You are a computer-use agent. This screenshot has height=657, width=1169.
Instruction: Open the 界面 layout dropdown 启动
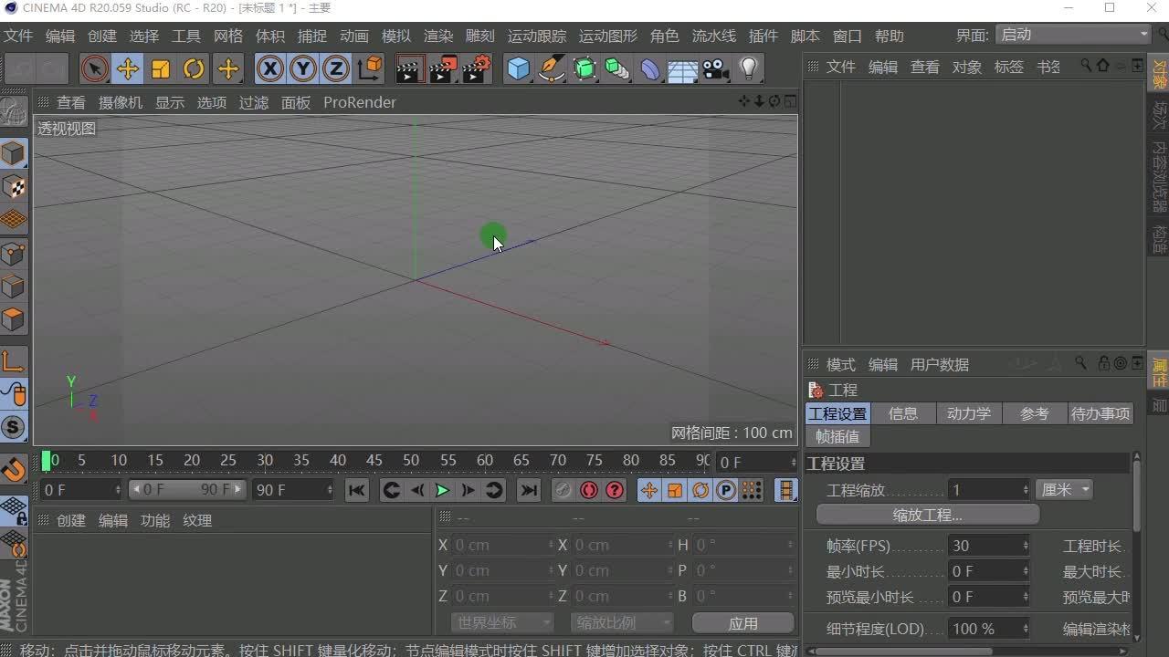click(1073, 35)
